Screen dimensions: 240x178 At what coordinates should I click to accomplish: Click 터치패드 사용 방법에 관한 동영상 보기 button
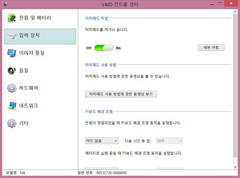click(x=121, y=94)
